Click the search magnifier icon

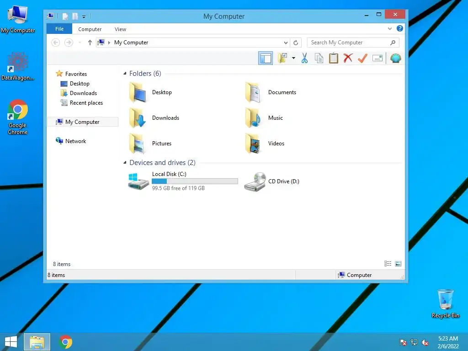(x=393, y=43)
